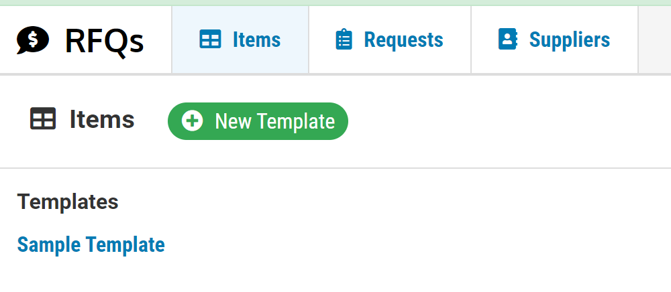The width and height of the screenshot is (671, 292).
Task: Click the plus circle icon on New Template
Action: pyautogui.click(x=193, y=121)
